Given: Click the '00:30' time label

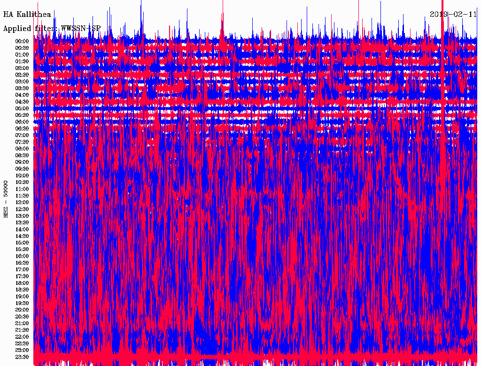Looking at the screenshot, I should coord(22,48).
